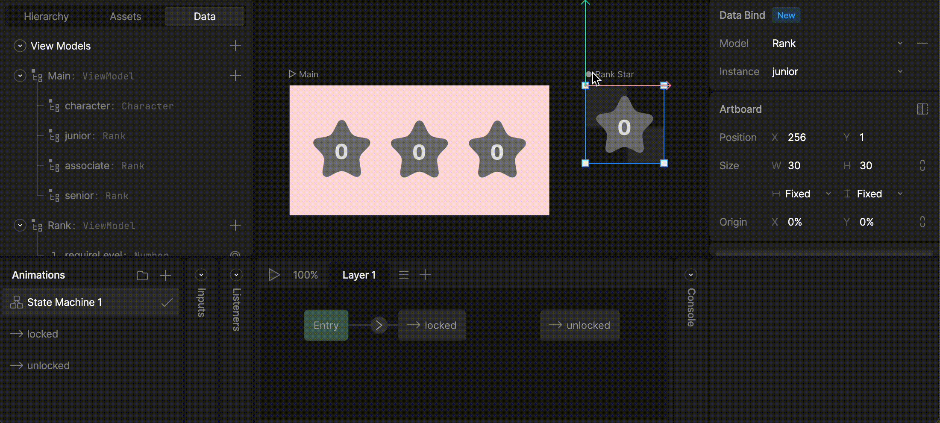Click the 100% speed value
The width and height of the screenshot is (940, 423).
click(x=305, y=275)
